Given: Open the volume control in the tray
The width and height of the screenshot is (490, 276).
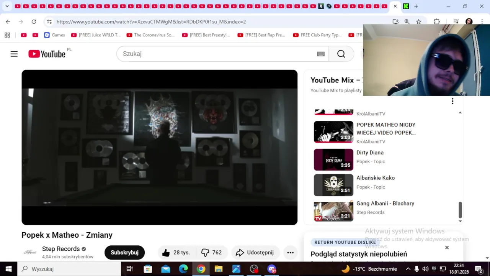Looking at the screenshot, I should (425, 269).
